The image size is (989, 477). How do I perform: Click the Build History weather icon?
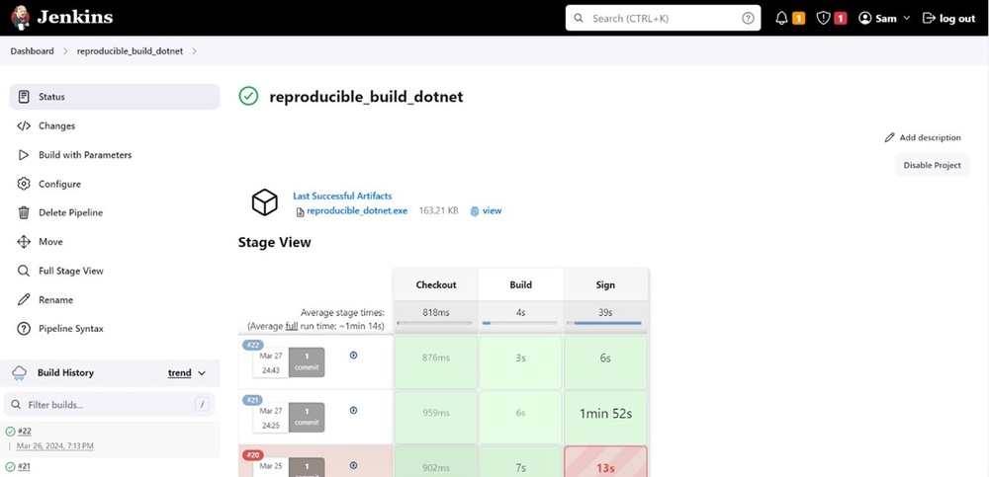[x=19, y=373]
